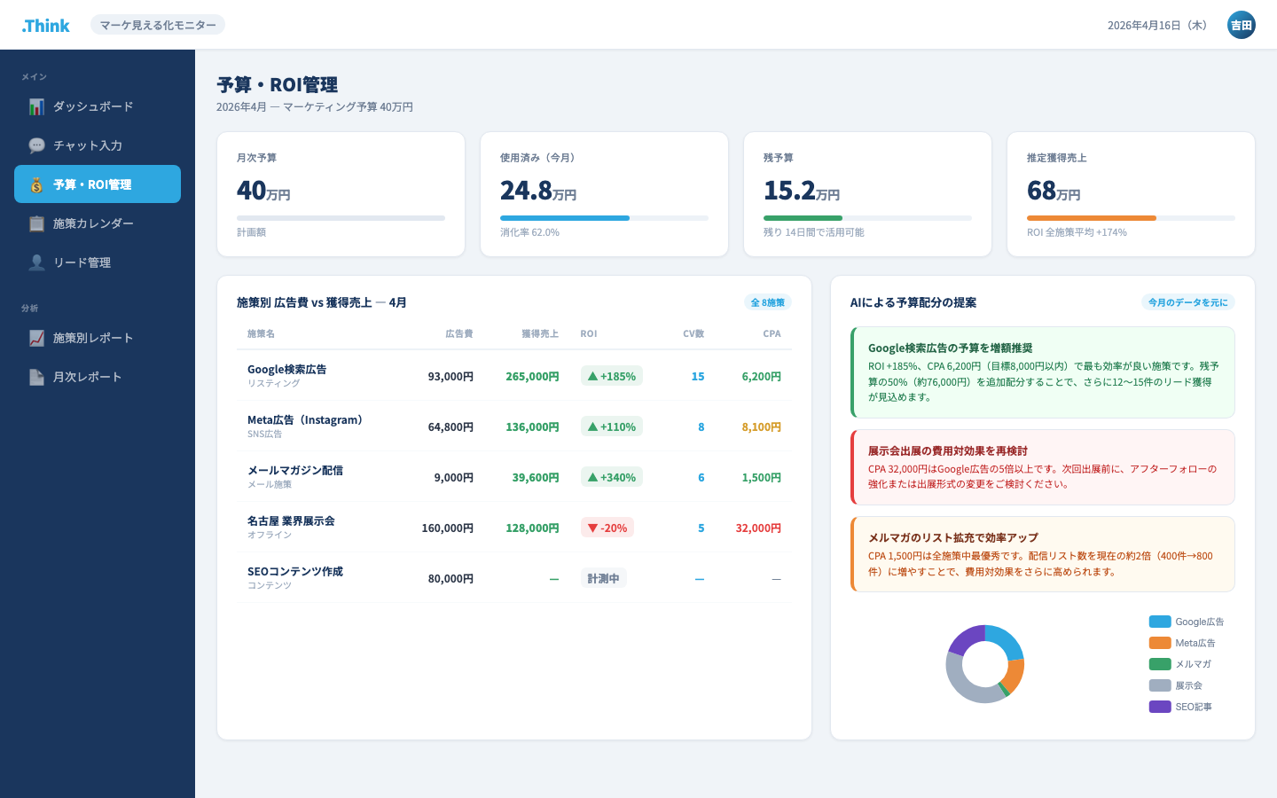Select 予算・ROI管理 menu item
Screen dimensions: 1277x798
(x=98, y=184)
